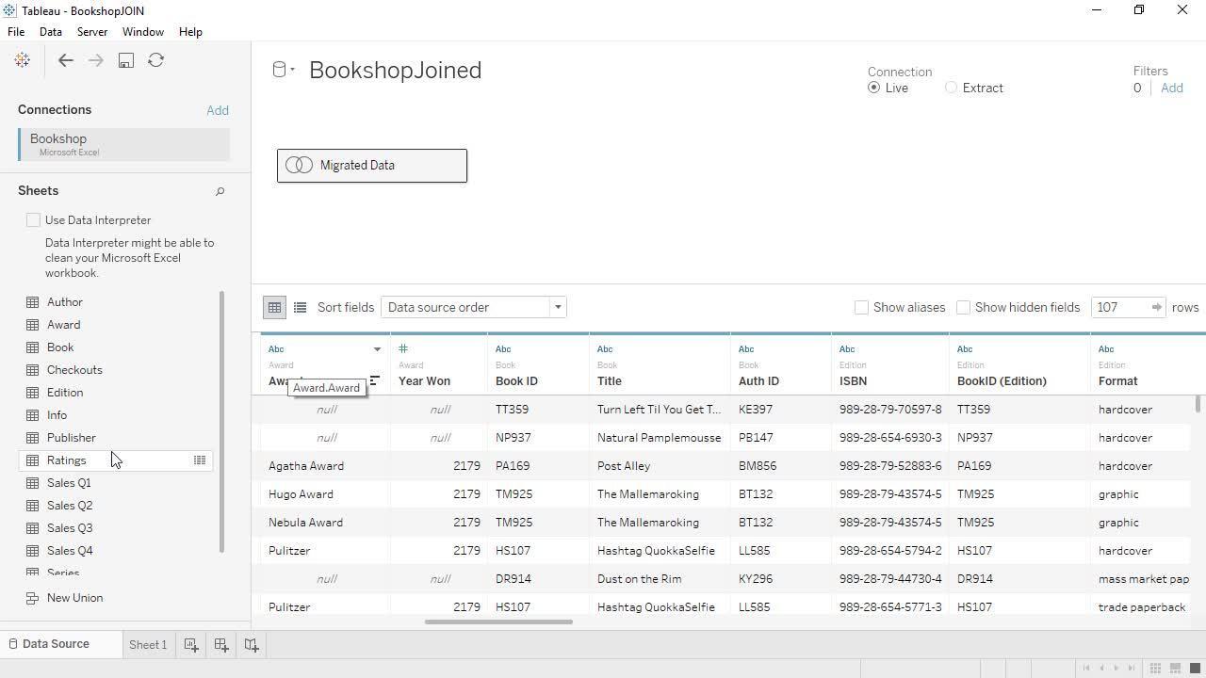Image resolution: width=1206 pixels, height=678 pixels.
Task: Click the Tableau start page logo icon
Action: (23, 60)
